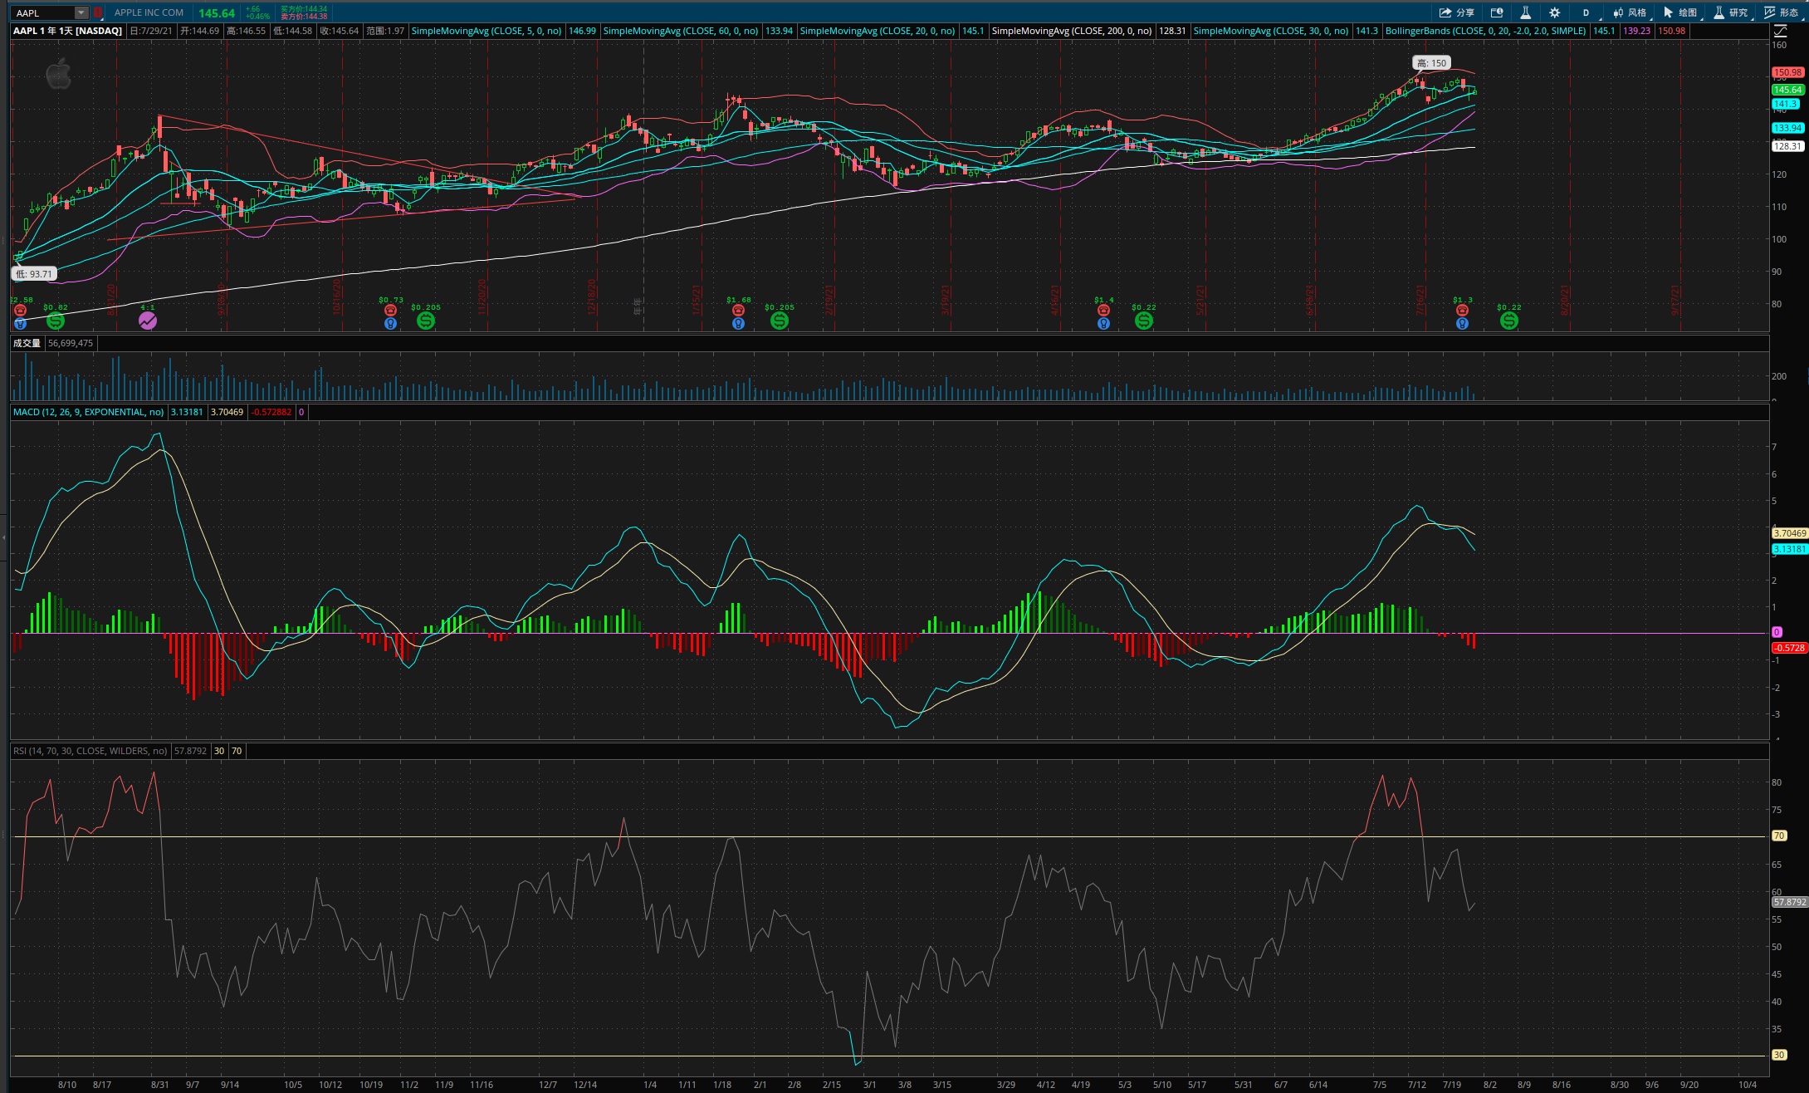This screenshot has width=1809, height=1093.
Task: Click the 范围:1.97 range readout
Action: point(385,31)
